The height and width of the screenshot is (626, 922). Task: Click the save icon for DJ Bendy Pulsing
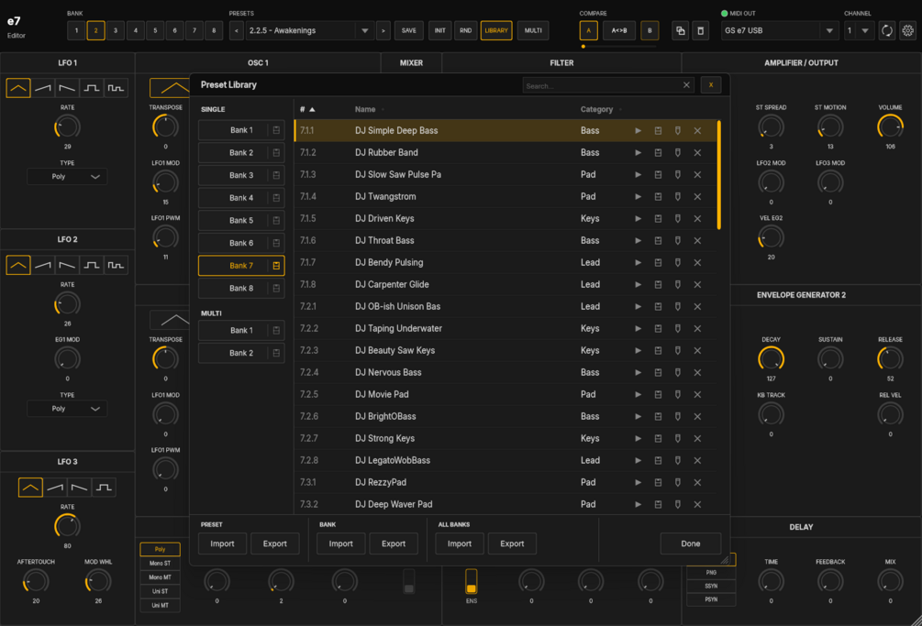click(658, 262)
